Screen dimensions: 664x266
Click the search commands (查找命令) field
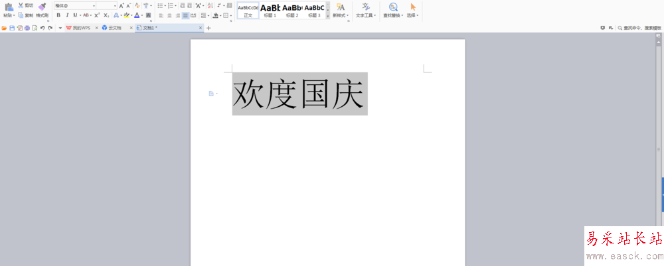641,28
